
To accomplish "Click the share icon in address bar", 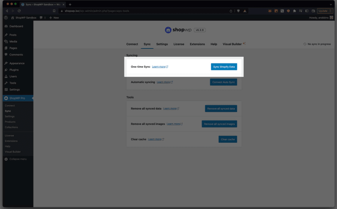I will click(x=231, y=11).
